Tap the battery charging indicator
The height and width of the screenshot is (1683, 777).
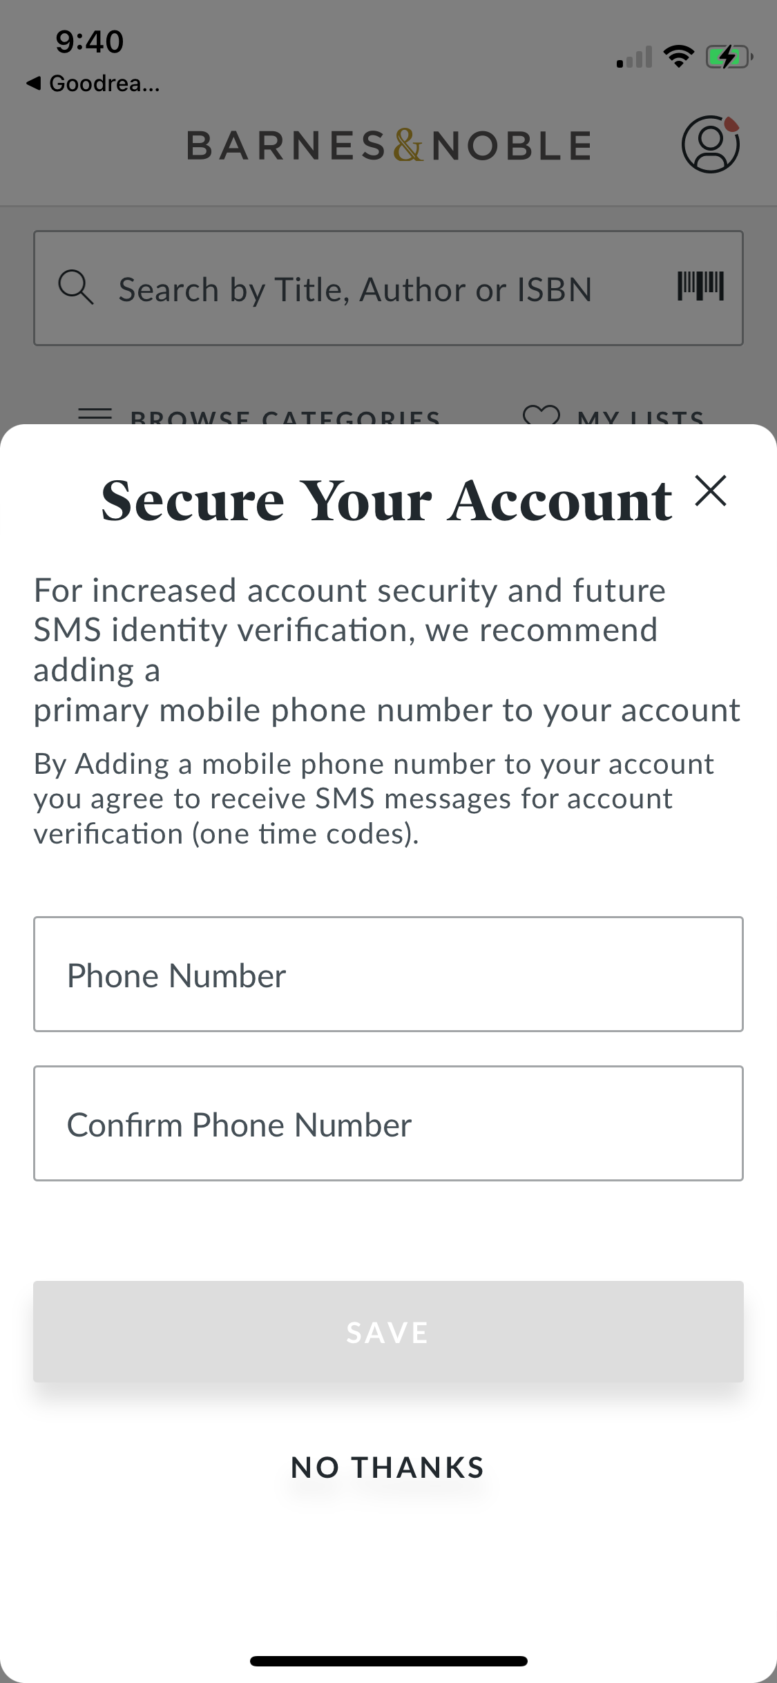[x=728, y=57]
